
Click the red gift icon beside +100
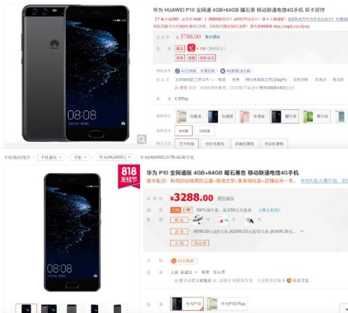pos(191,48)
